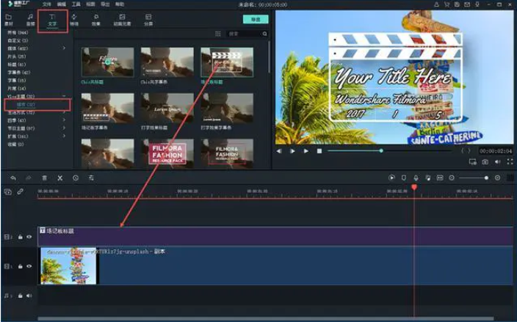Select the split scissors icon in timeline toolbar
The width and height of the screenshot is (517, 322).
click(x=60, y=178)
